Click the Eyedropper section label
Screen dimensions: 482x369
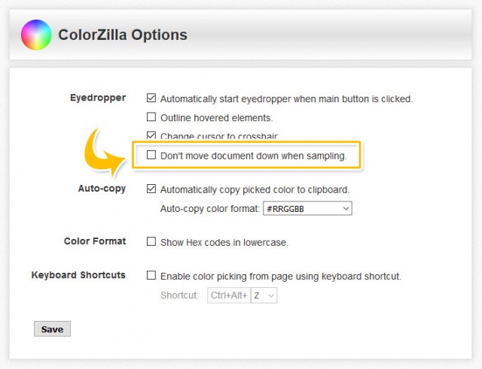[x=98, y=98]
